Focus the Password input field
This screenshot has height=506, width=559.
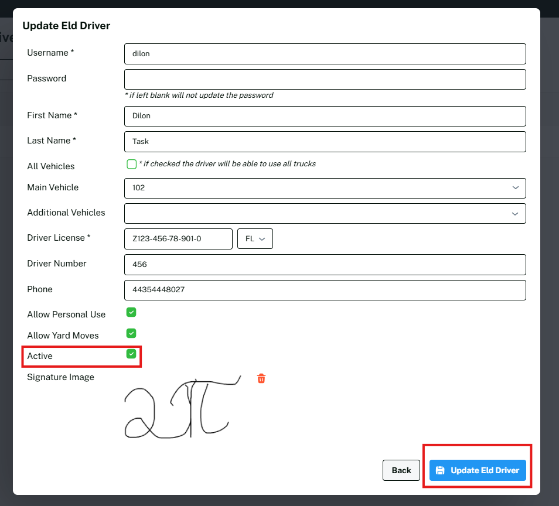pos(325,79)
